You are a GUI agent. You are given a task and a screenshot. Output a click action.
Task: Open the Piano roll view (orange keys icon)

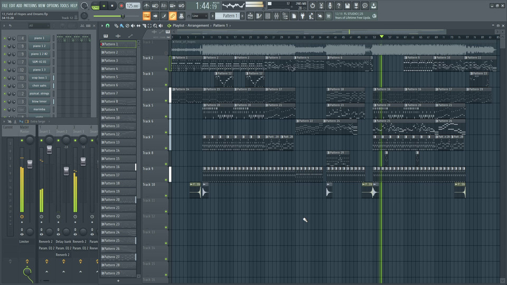(146, 16)
